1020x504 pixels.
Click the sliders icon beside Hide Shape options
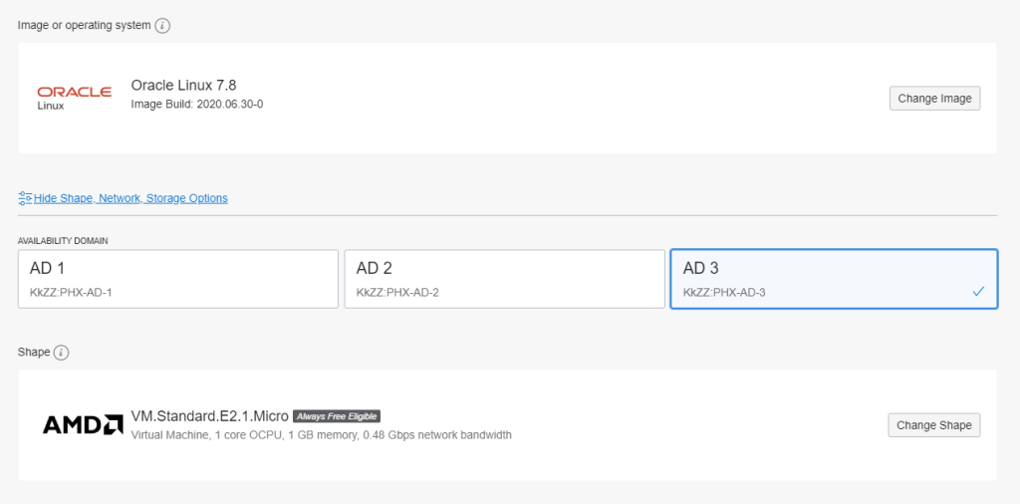[x=25, y=198]
